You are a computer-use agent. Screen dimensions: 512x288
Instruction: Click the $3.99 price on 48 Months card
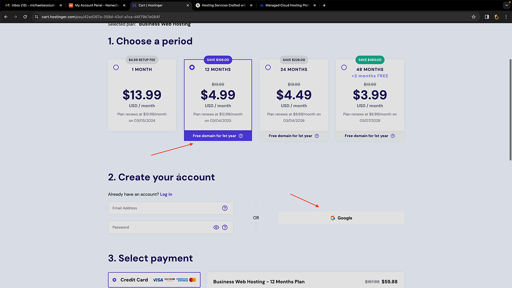370,94
